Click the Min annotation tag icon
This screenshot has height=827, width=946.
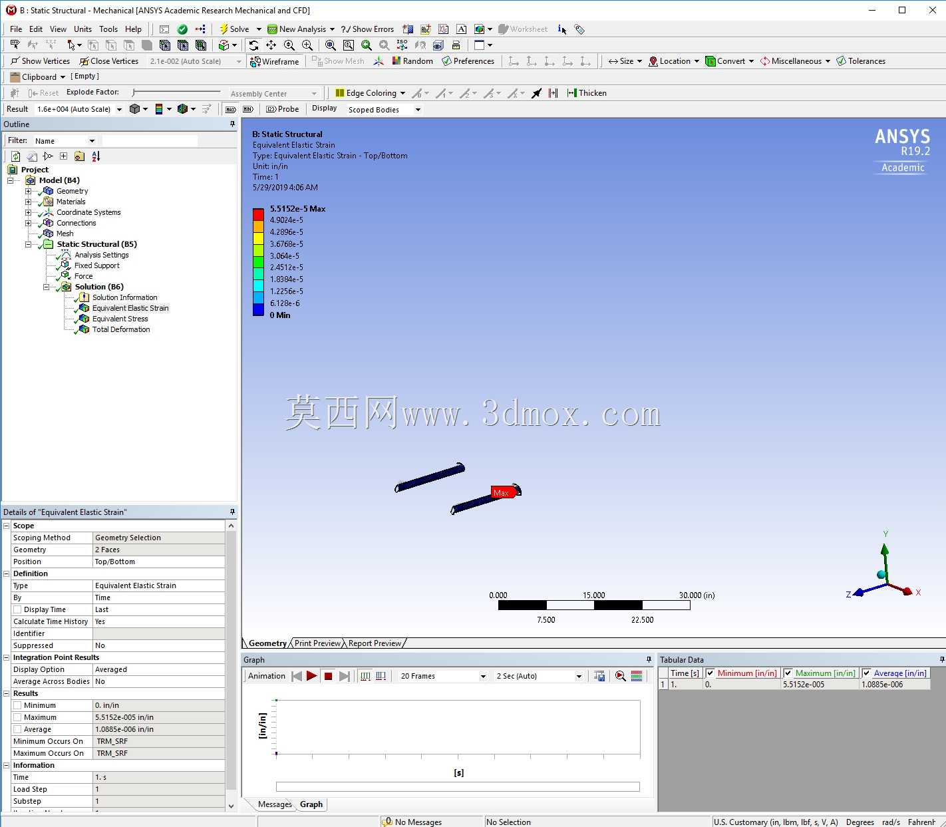click(x=248, y=109)
